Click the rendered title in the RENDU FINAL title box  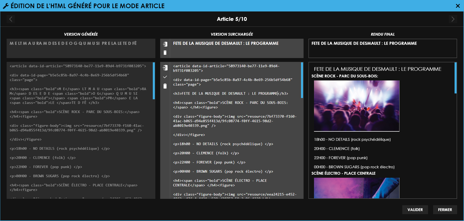364,43
